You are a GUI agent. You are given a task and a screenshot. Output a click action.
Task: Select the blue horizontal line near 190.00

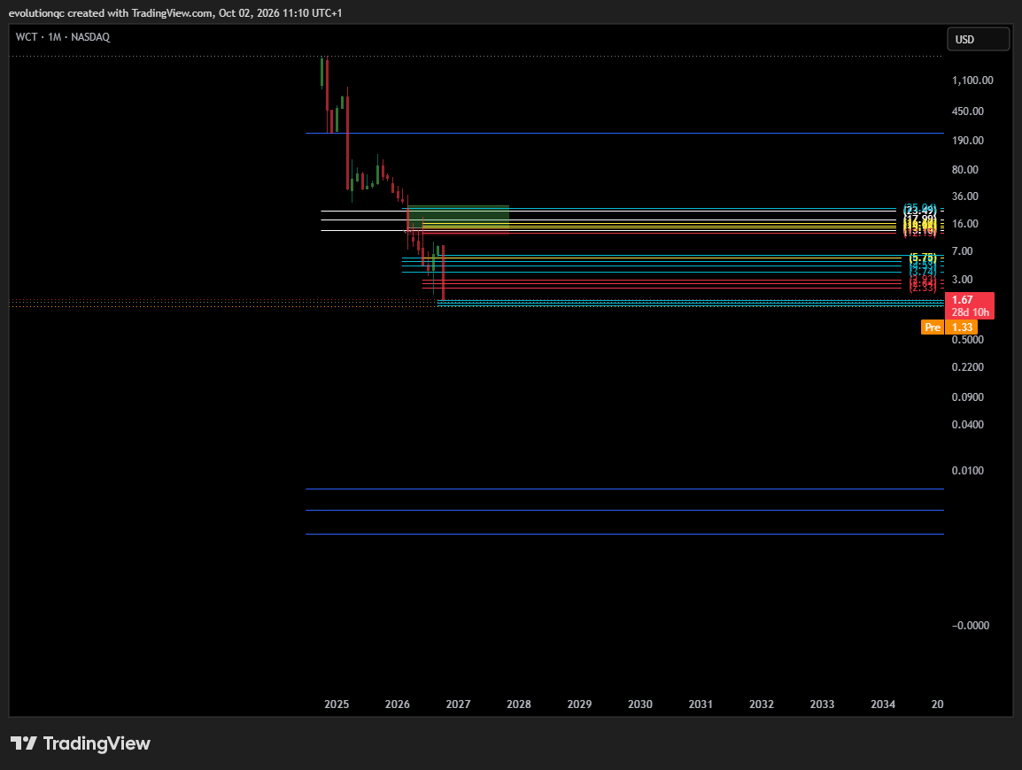(x=624, y=133)
